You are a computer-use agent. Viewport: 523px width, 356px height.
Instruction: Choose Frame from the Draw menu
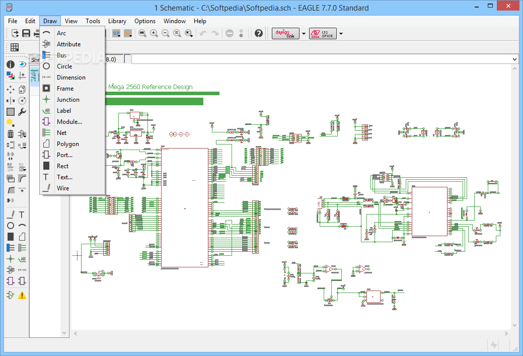72,89
